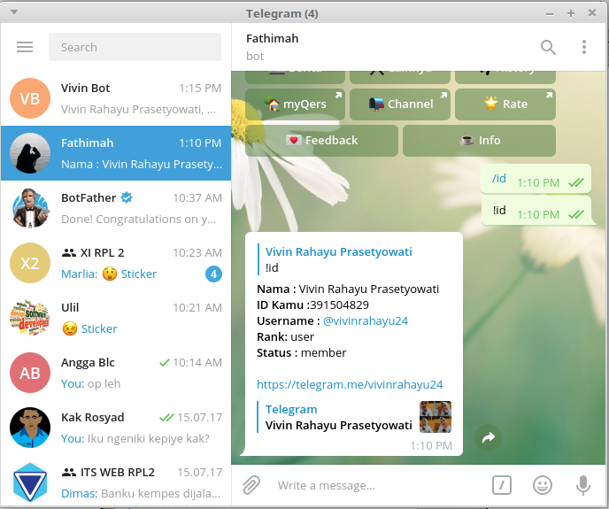
Task: Click the Fathimah silhouette avatar
Action: click(x=30, y=153)
